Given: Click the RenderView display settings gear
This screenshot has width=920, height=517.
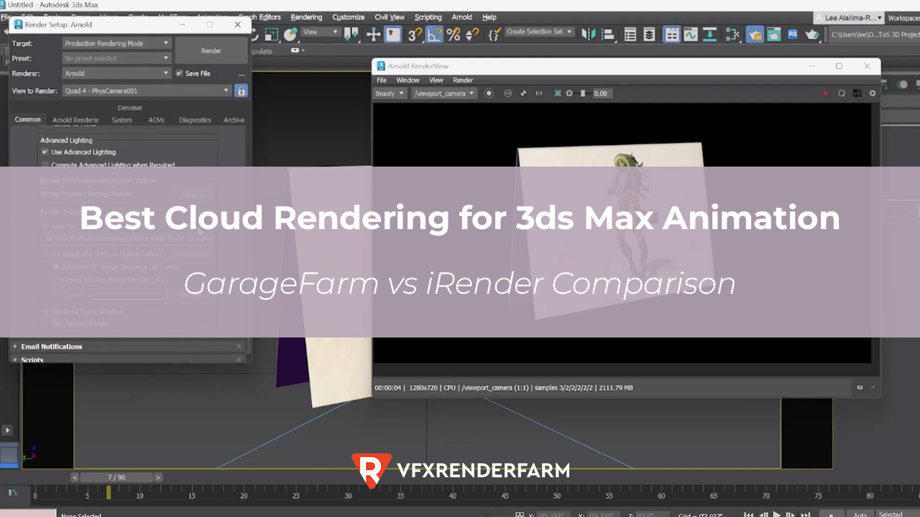Looking at the screenshot, I should click(873, 93).
